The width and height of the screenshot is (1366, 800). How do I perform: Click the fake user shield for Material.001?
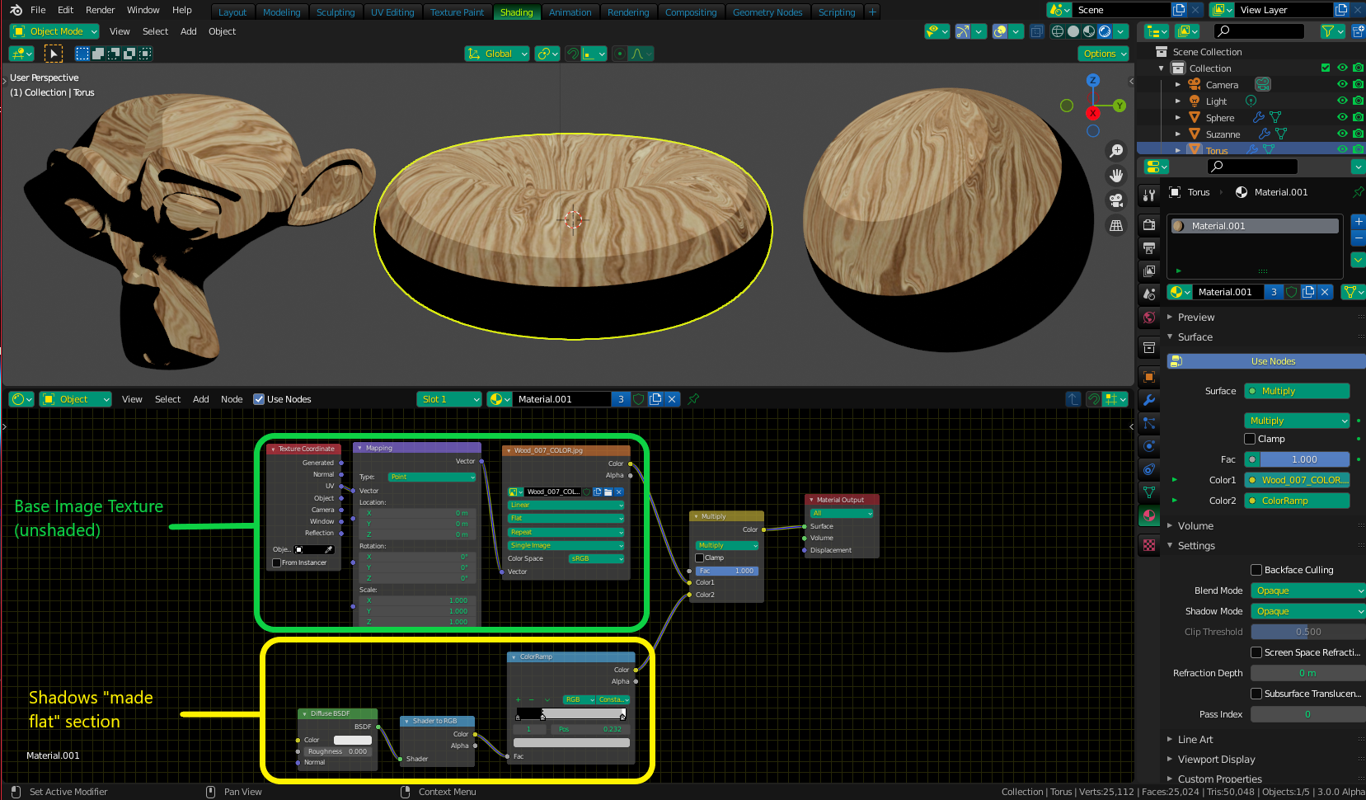(x=1292, y=292)
